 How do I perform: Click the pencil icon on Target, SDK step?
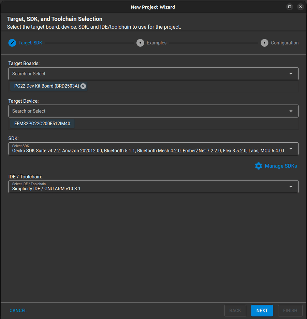[x=12, y=43]
